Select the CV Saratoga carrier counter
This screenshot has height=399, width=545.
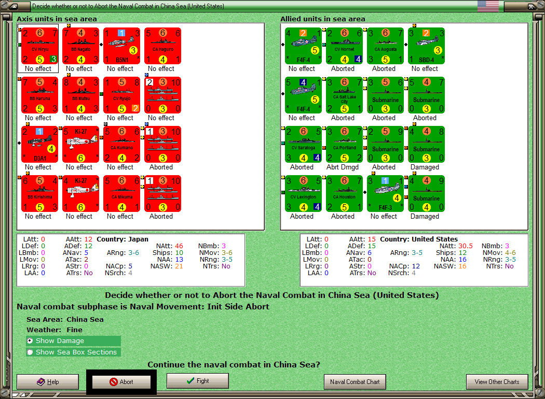click(x=304, y=145)
